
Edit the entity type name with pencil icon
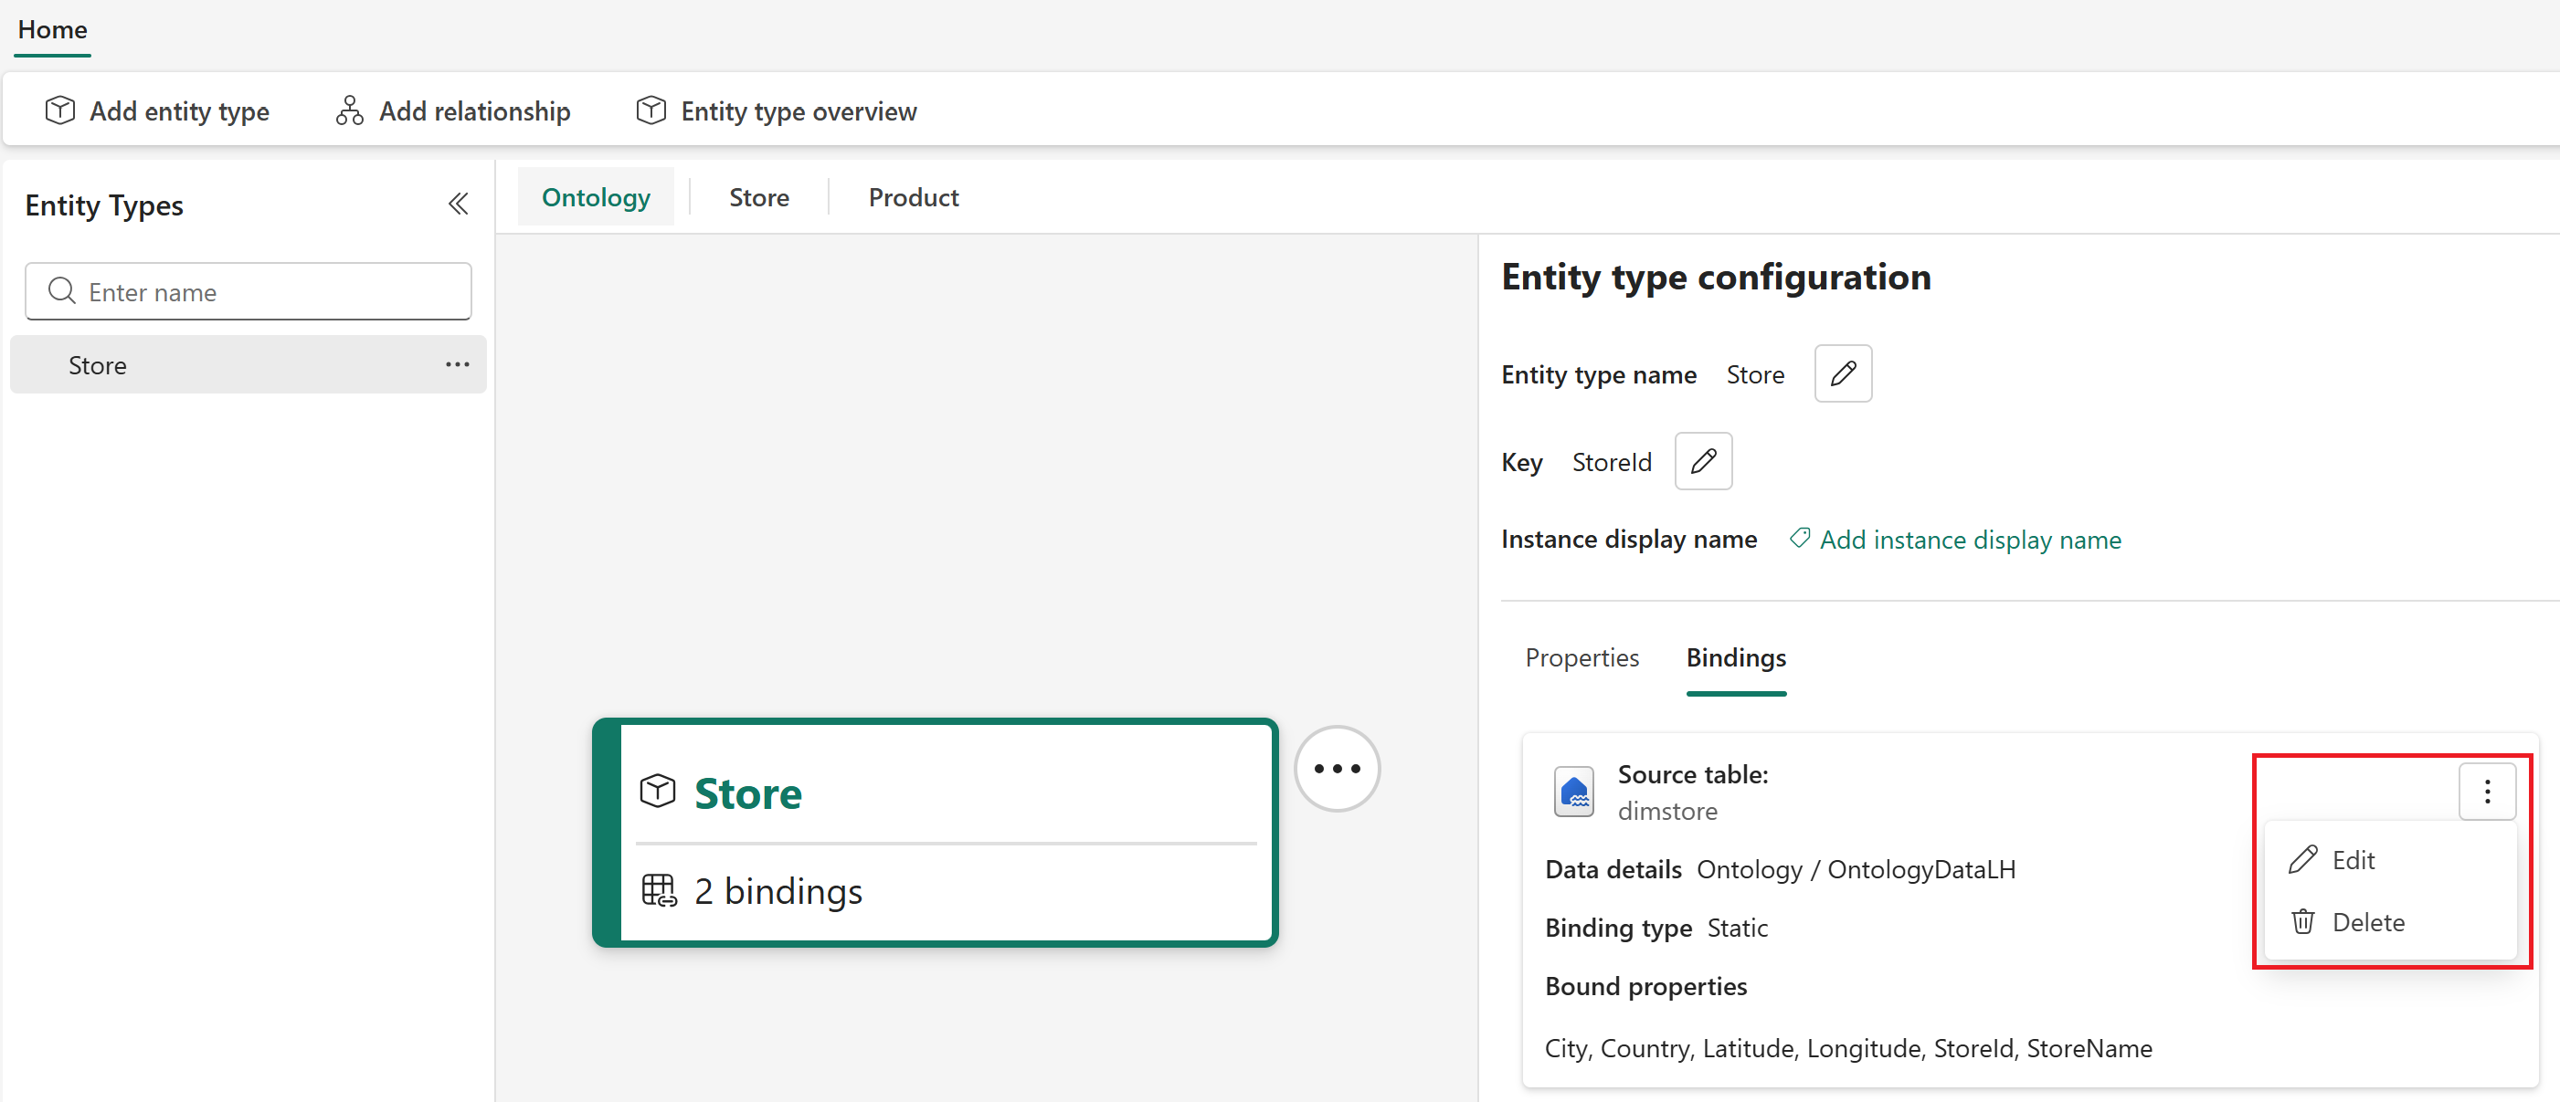1843,373
